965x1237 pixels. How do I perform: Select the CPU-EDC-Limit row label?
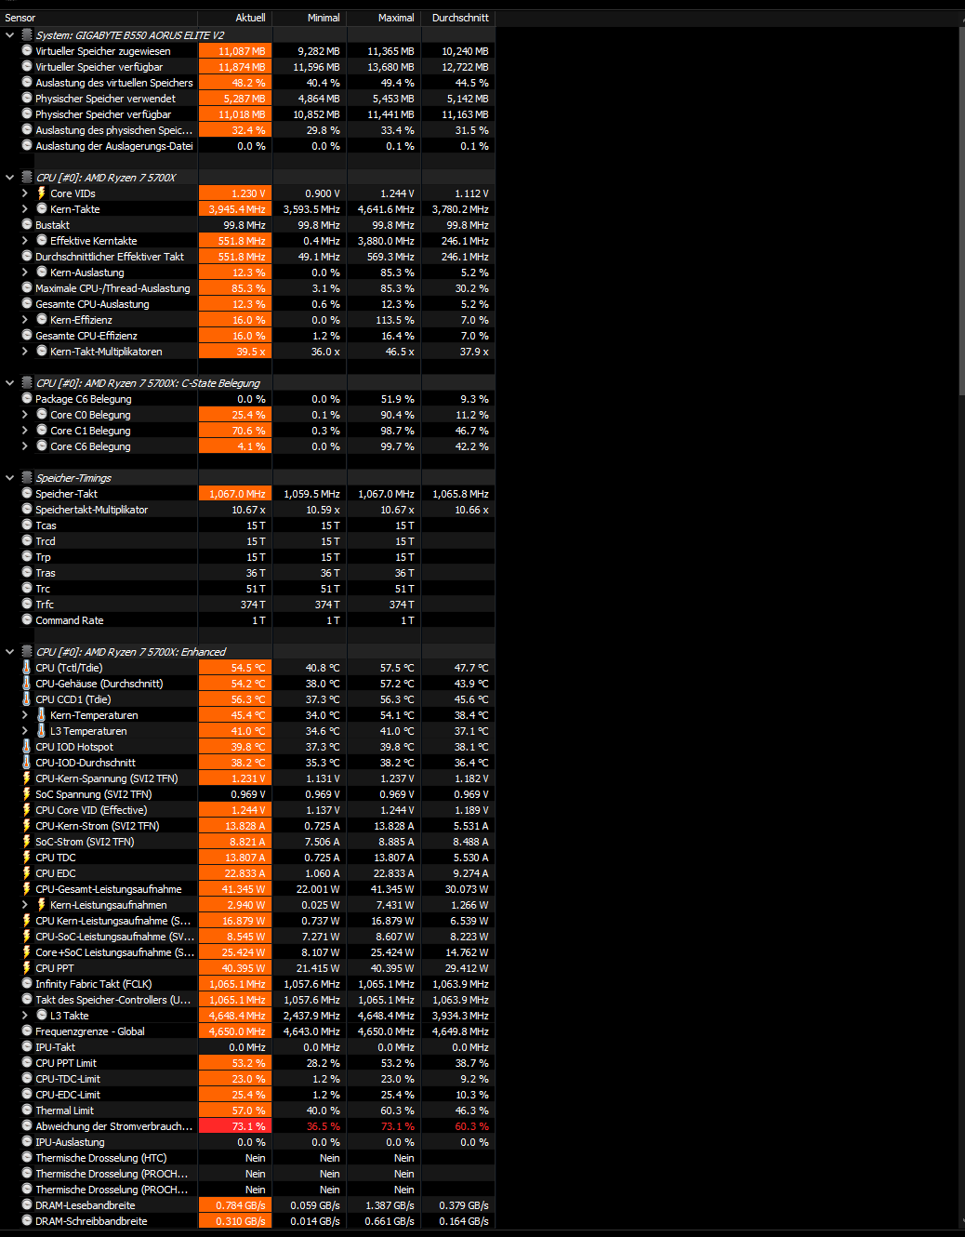(x=68, y=1095)
